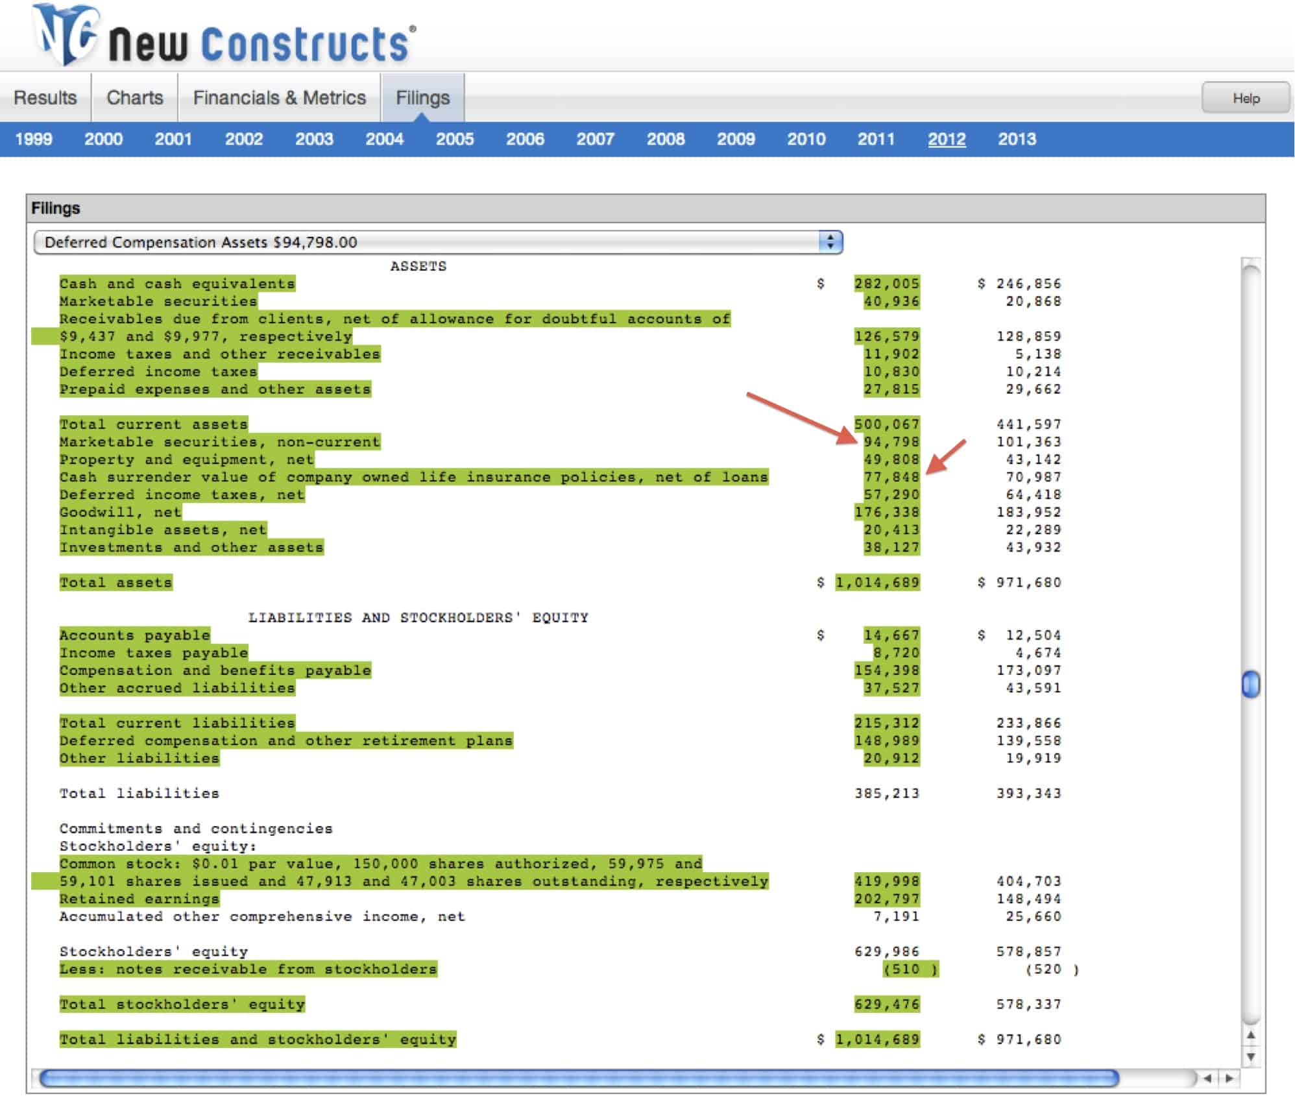Select year 2004 filings
Viewport: 1295px width, 1098px height.
[x=385, y=139]
